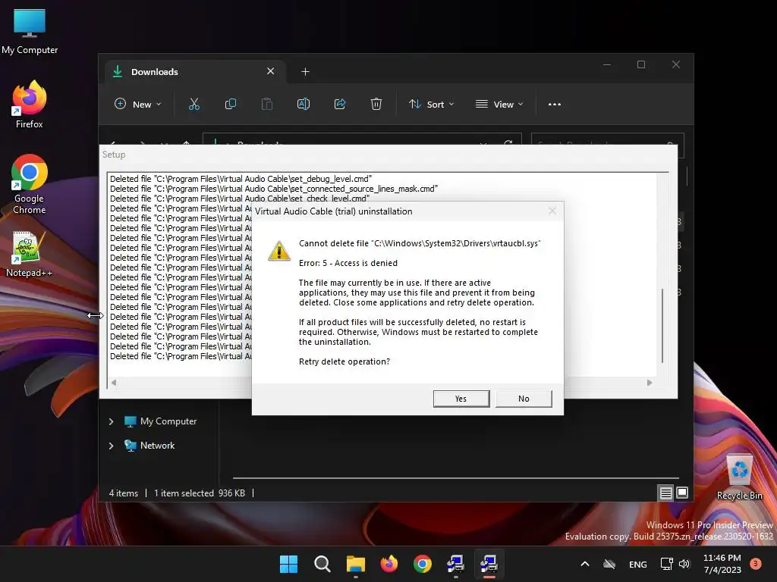Screen dimensions: 777x582
Task: Select the set_connected_source_lines_mask.cmd log line
Action: [x=274, y=189]
